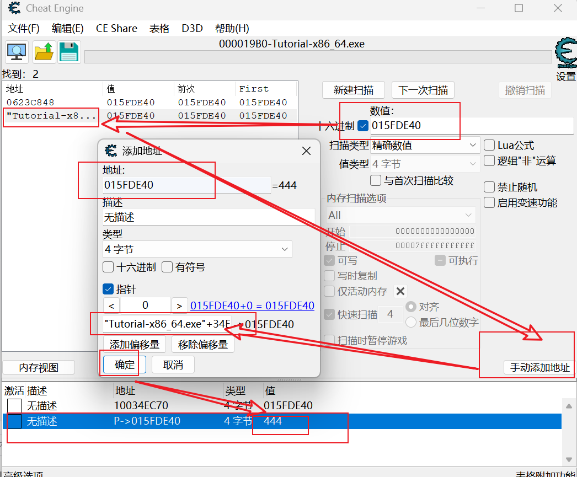Open the D3D menu
Screen dimensions: 577x477
pos(192,28)
